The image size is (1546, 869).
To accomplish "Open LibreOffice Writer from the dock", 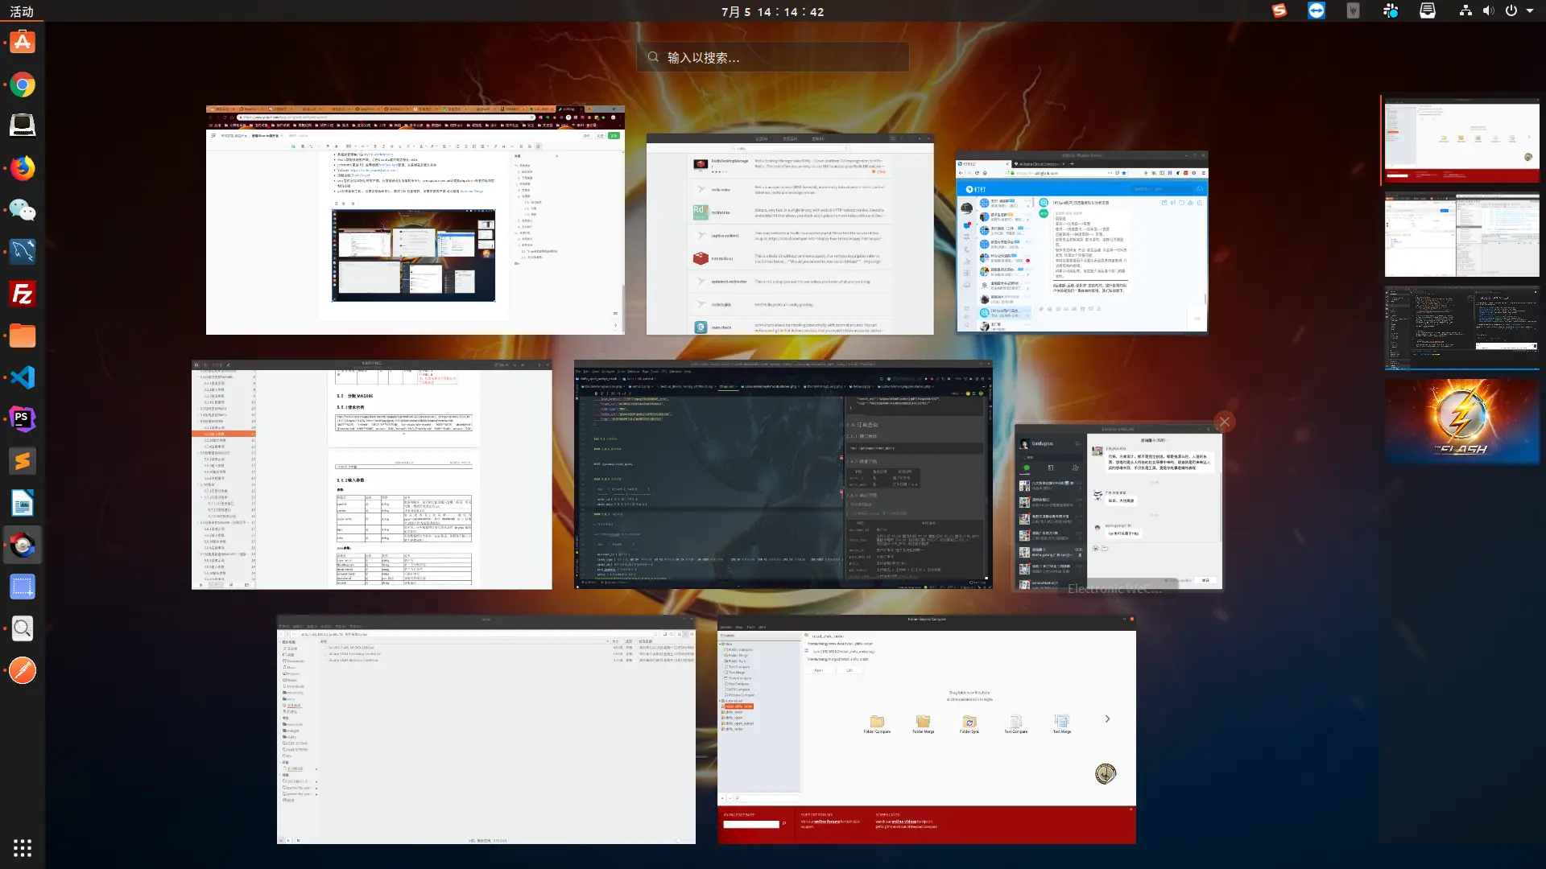I will pyautogui.click(x=23, y=503).
